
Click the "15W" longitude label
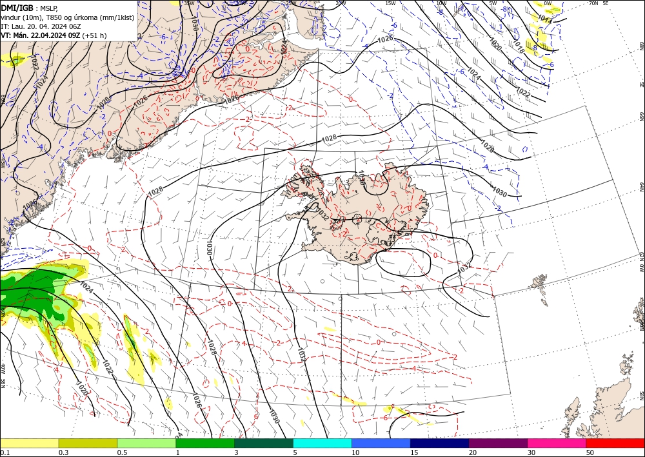pyautogui.click(x=390, y=3)
